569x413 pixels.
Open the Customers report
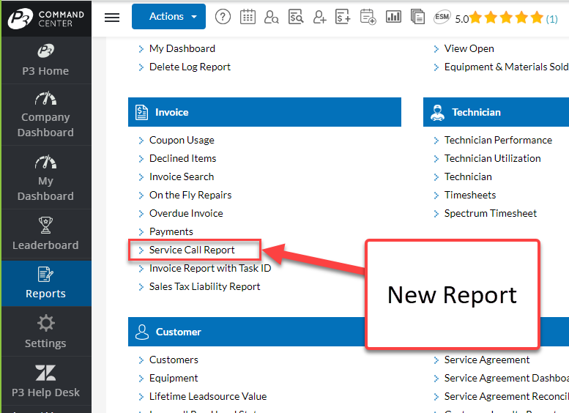(174, 360)
